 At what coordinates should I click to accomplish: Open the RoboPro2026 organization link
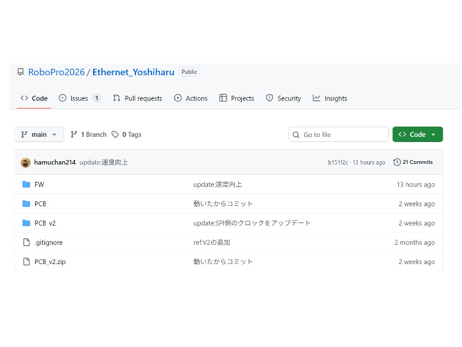click(x=56, y=72)
